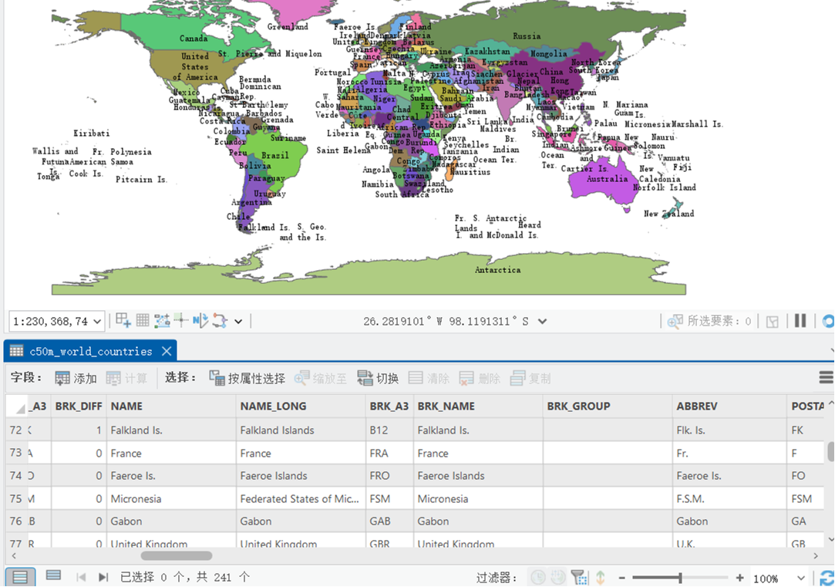
Task: Click 切换 to switch selection
Action: pos(378,378)
